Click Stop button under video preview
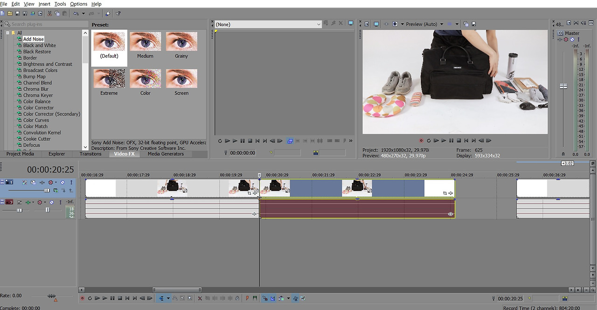The height and width of the screenshot is (310, 597). (459, 140)
